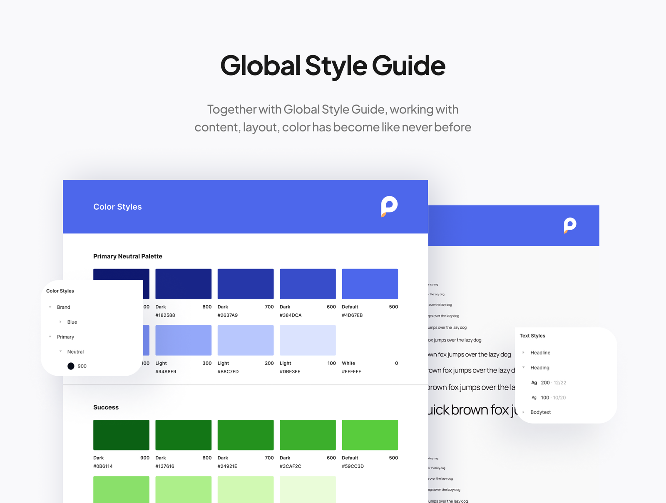
Task: Select the White #FFFFFF swatch
Action: 370,340
